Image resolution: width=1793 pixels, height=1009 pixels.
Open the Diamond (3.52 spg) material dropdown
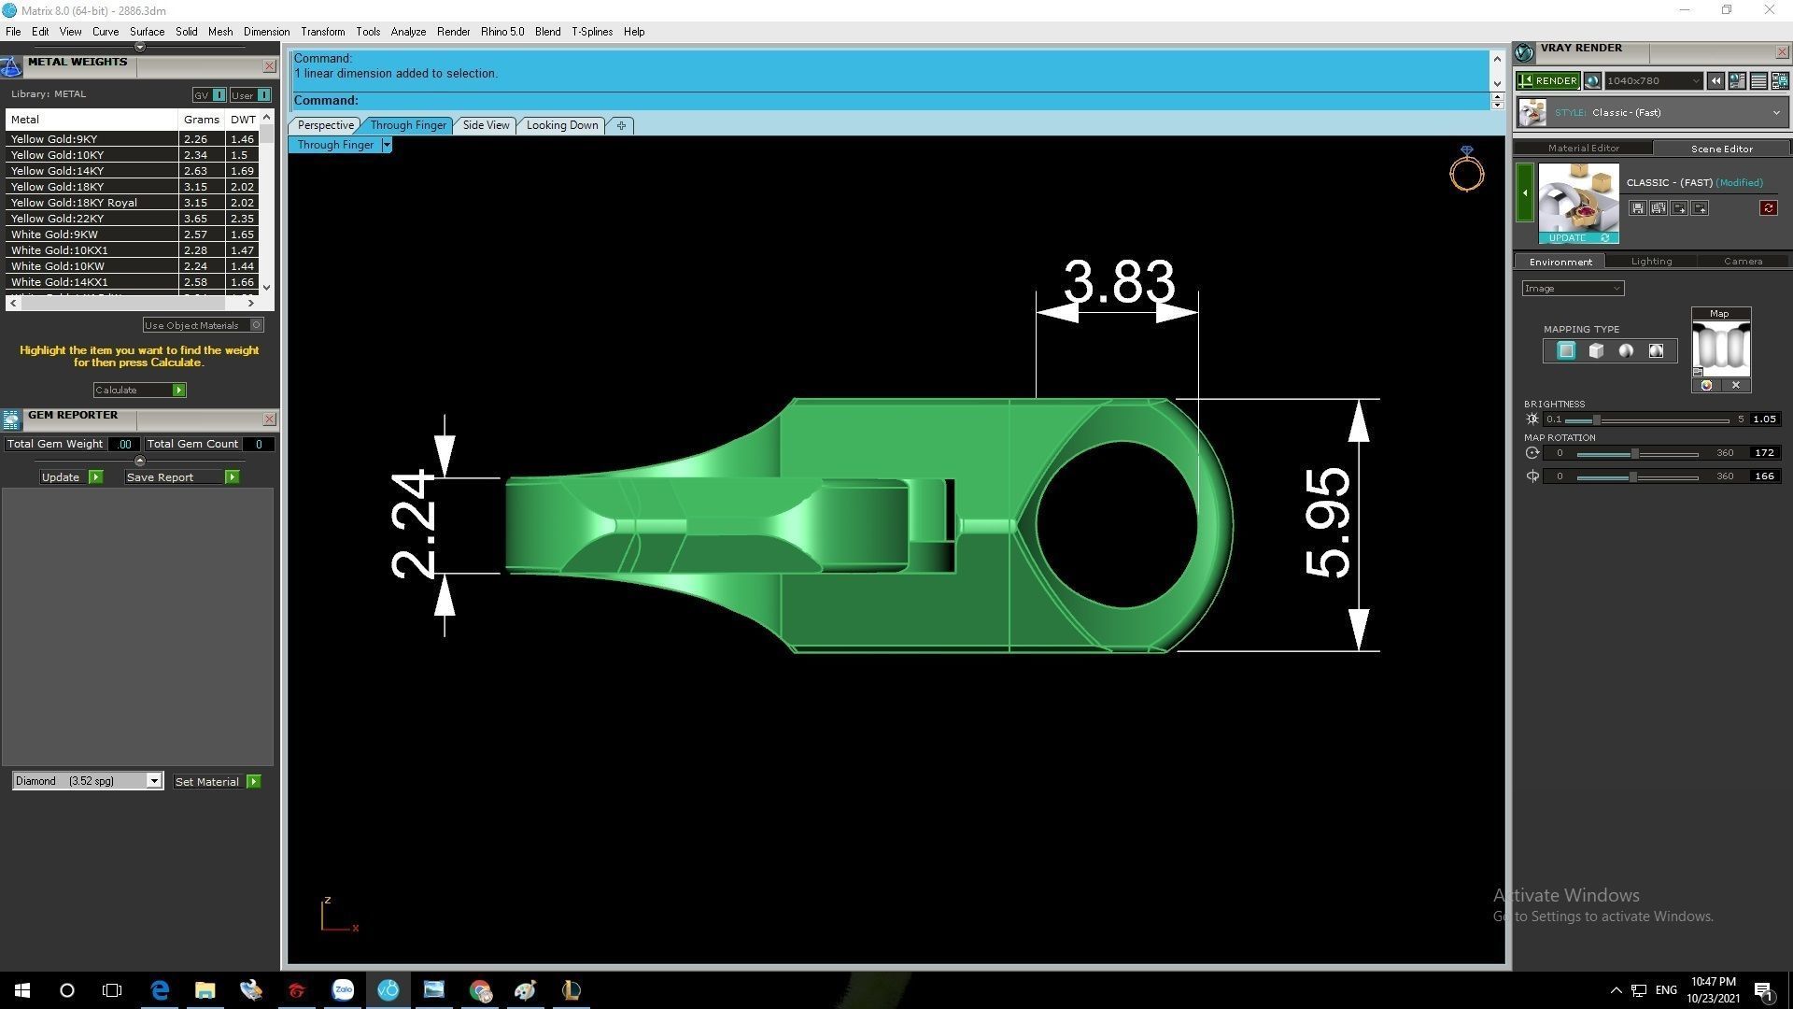click(88, 781)
